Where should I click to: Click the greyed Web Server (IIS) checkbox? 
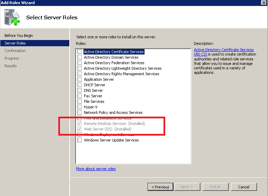(x=79, y=129)
